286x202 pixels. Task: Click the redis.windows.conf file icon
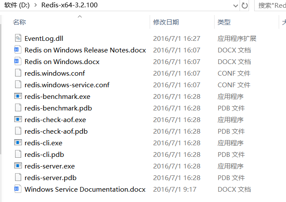tap(18, 73)
